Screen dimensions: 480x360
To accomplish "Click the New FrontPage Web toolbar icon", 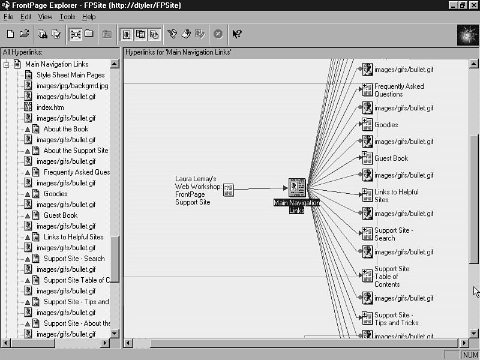I will click(x=10, y=34).
